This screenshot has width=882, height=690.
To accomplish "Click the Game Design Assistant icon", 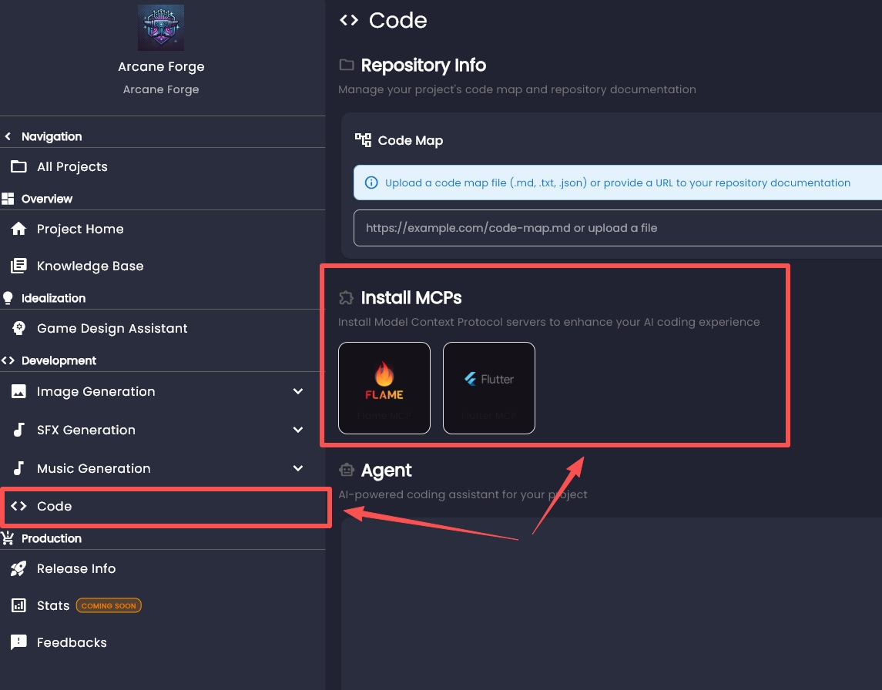I will pos(17,328).
